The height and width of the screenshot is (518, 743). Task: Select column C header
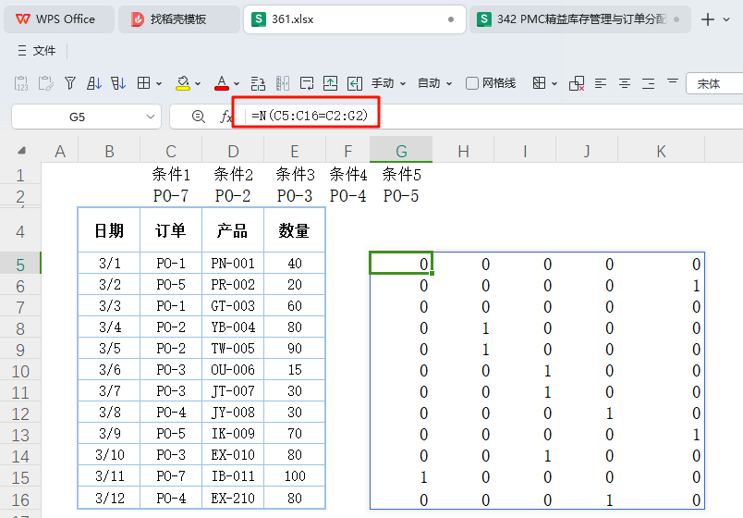(x=171, y=151)
